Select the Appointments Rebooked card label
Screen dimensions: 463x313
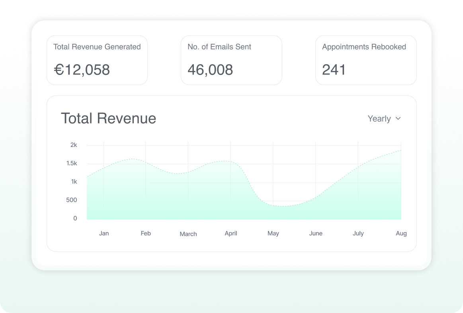(364, 47)
